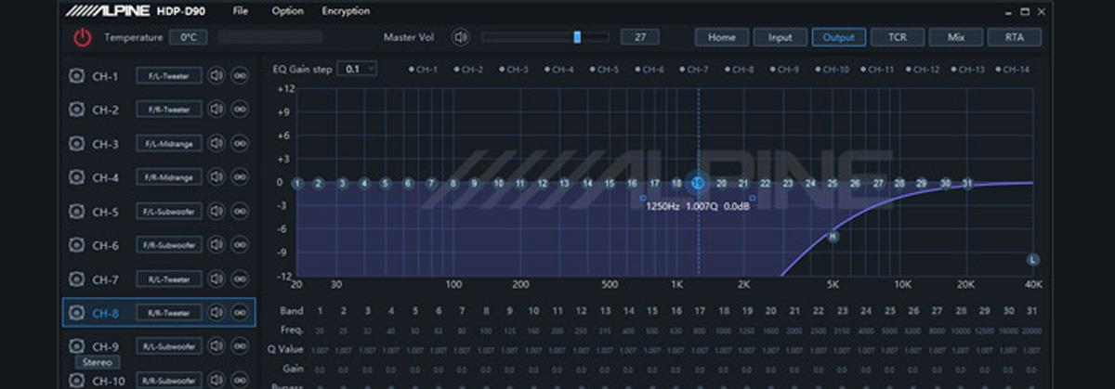This screenshot has width=1115, height=389.
Task: Click the CH-2 speaker driver icon
Action: [x=76, y=110]
